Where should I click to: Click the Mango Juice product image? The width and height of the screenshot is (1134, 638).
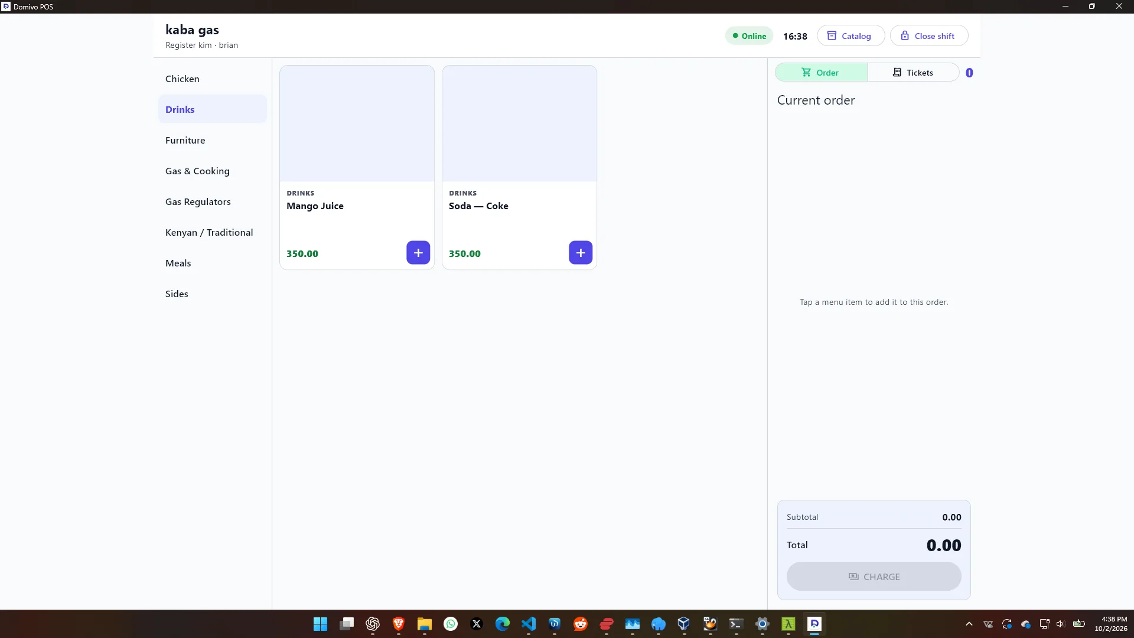tap(357, 123)
